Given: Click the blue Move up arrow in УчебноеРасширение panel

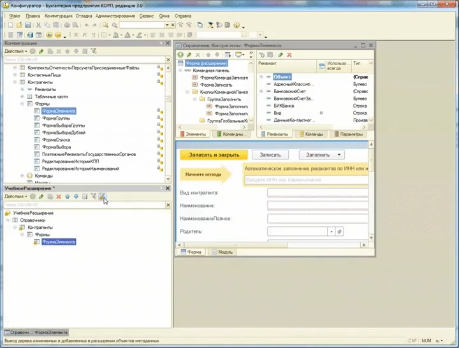Looking at the screenshot, I should click(68, 196).
